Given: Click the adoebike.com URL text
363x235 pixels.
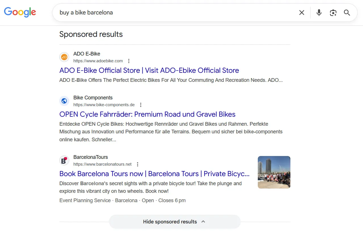Looking at the screenshot, I should click(98, 61).
